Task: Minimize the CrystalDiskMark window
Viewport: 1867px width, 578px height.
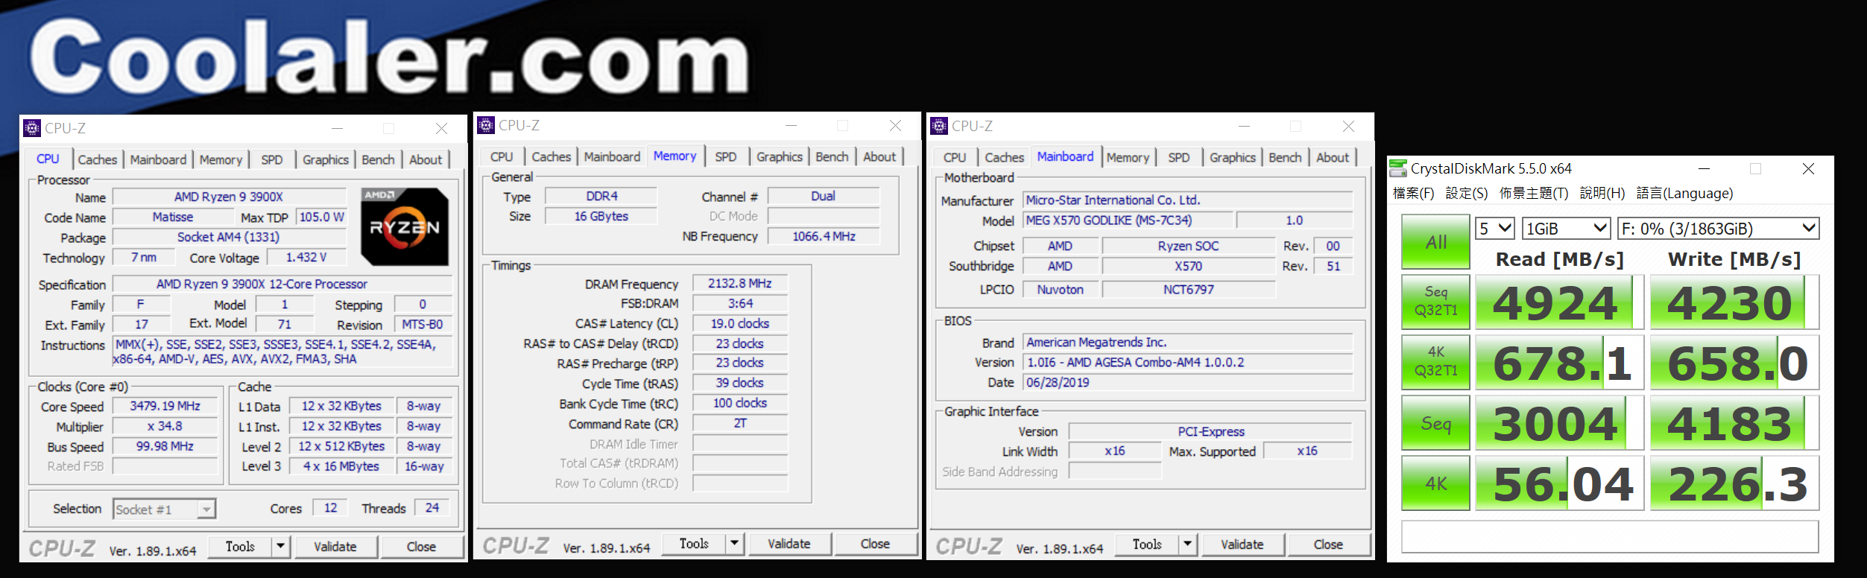Action: click(x=1704, y=169)
